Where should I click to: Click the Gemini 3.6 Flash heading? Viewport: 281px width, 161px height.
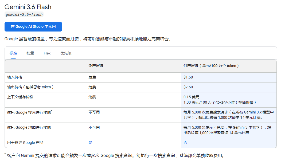coord(28,7)
